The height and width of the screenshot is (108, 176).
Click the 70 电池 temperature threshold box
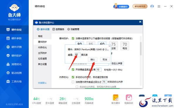point(125,46)
